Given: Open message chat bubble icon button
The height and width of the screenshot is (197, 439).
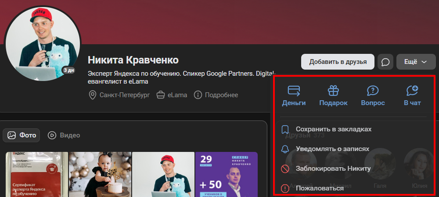Looking at the screenshot, I should [385, 62].
